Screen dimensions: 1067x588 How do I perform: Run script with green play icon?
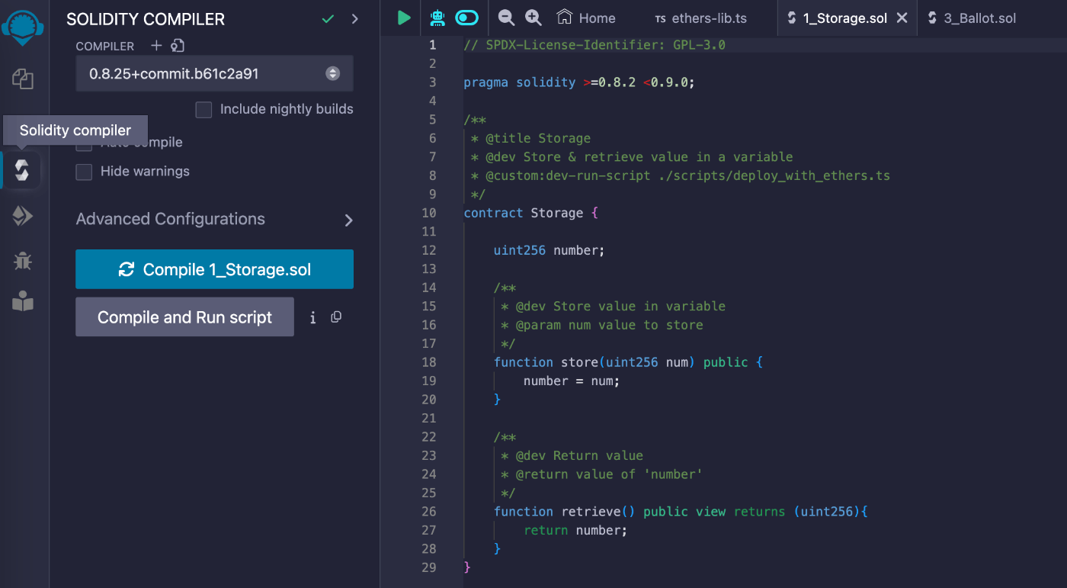tap(404, 18)
